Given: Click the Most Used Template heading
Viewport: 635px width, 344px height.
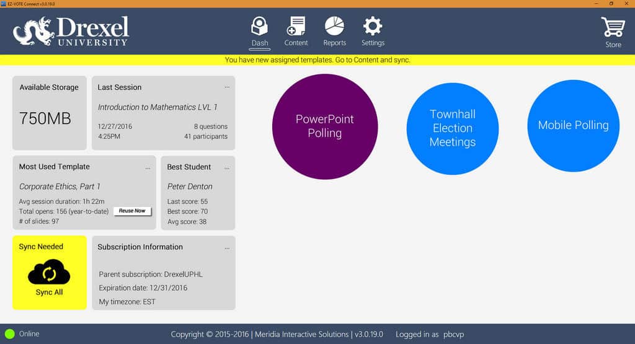Looking at the screenshot, I should click(55, 166).
